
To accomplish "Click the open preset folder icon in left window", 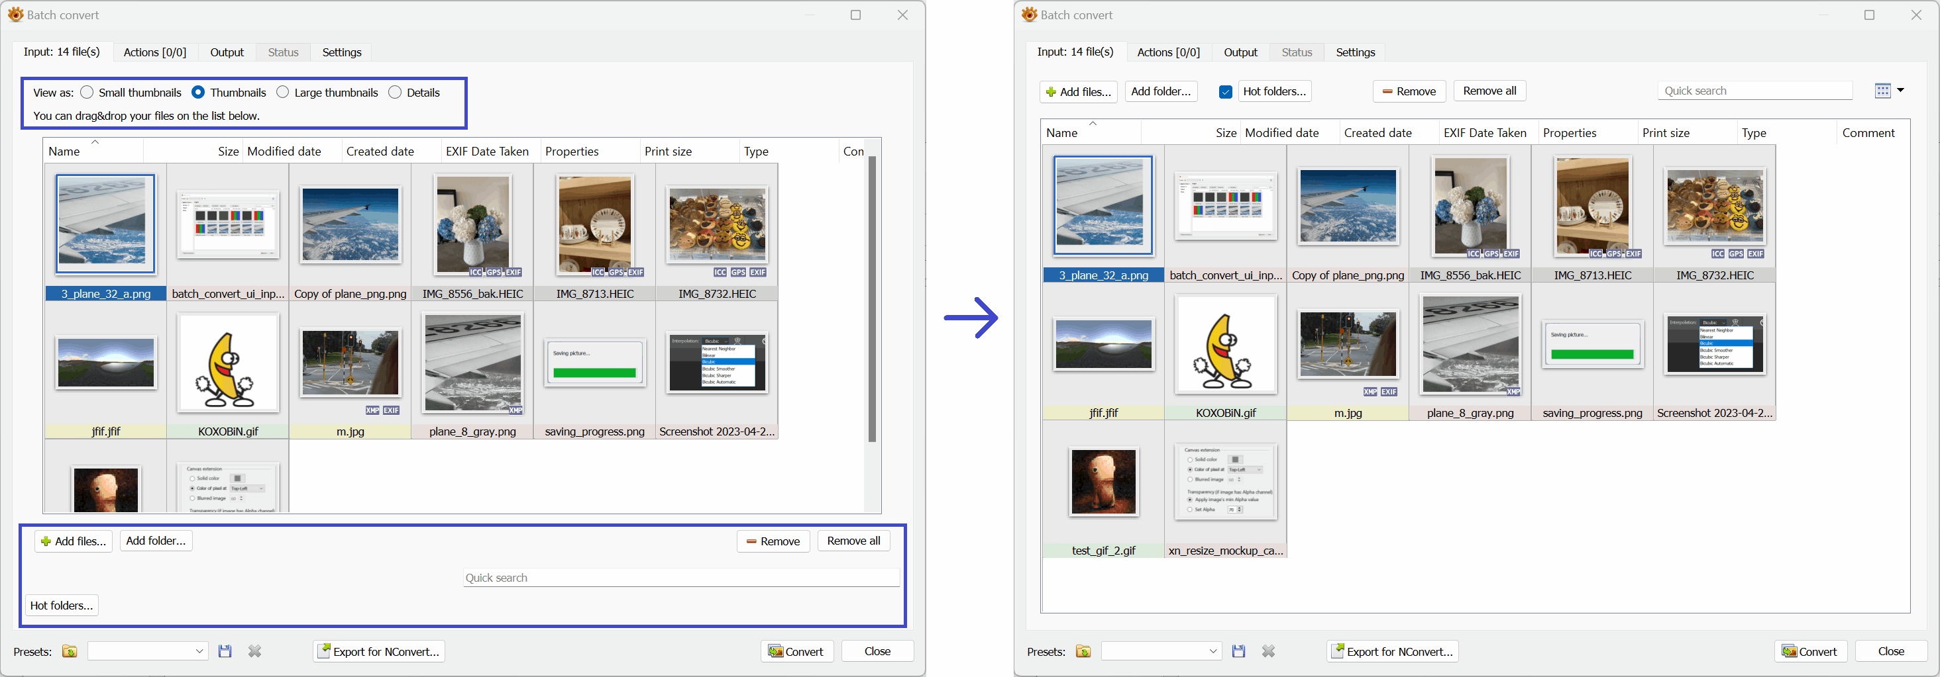I will click(70, 651).
